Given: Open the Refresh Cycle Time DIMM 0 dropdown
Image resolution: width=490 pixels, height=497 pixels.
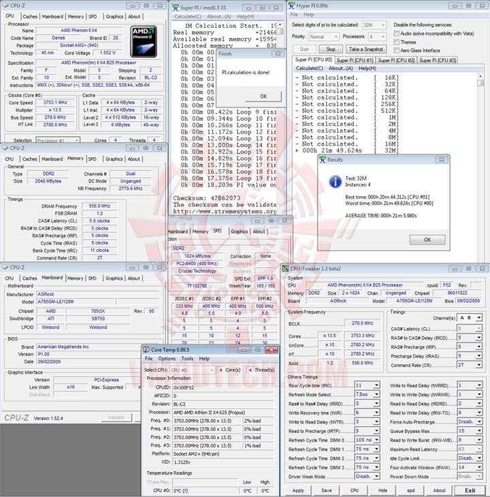Looking at the screenshot, I should tap(367, 440).
